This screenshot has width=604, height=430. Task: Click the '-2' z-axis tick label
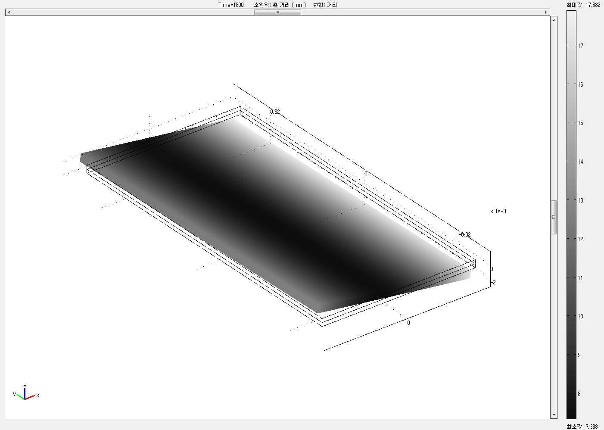pos(494,282)
